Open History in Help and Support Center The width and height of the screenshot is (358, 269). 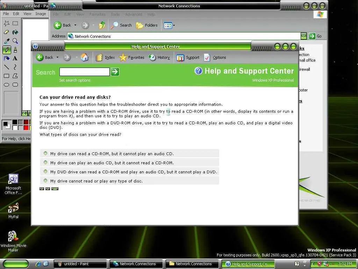[x=159, y=57]
